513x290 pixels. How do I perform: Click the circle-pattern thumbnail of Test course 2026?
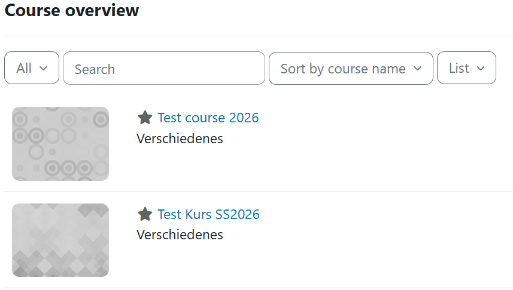pyautogui.click(x=60, y=144)
